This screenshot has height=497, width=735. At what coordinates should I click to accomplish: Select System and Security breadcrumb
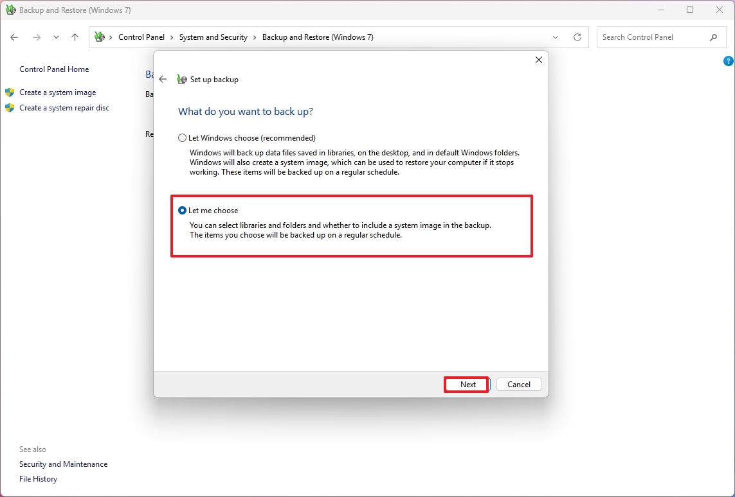[x=213, y=37]
